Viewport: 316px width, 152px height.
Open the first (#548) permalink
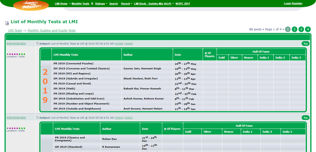click(119, 44)
